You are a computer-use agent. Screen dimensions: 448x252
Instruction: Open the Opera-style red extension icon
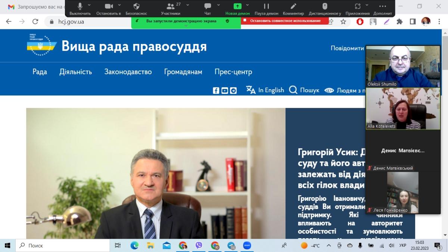(360, 22)
